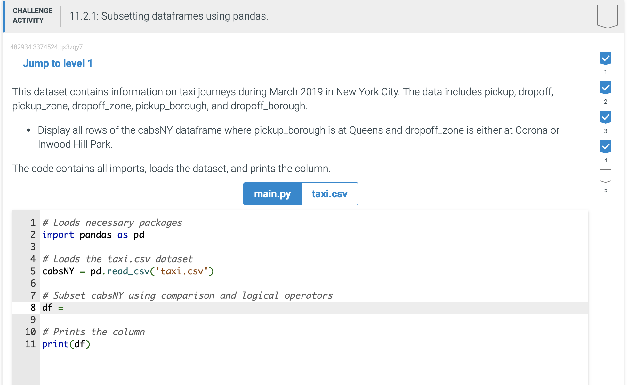Click the "print(df)" statement on line 11
The image size is (644, 385).
[66, 344]
